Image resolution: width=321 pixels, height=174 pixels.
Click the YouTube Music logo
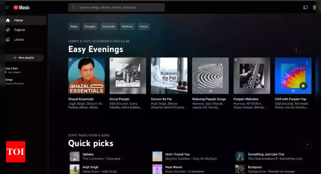(21, 7)
